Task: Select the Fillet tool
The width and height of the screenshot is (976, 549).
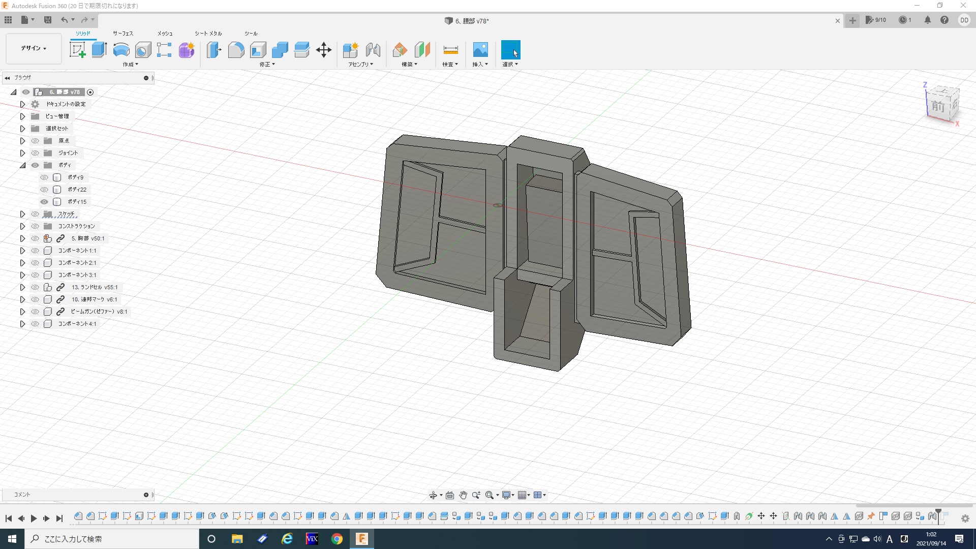Action: (236, 50)
